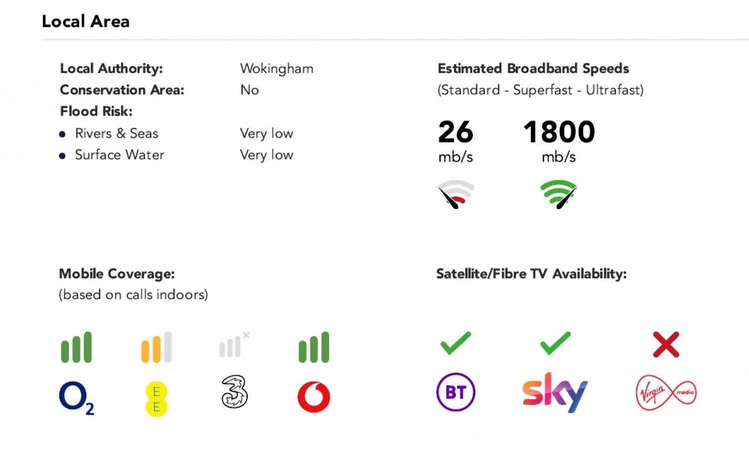Viewport: 749px width, 454px height.
Task: Click the Sky provider logo
Action: pyautogui.click(x=555, y=392)
